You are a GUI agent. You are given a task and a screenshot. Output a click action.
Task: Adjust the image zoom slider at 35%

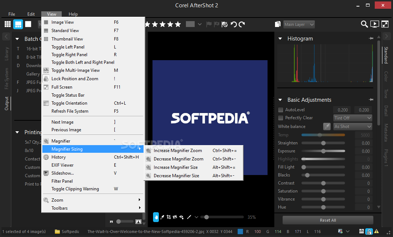tap(222, 217)
